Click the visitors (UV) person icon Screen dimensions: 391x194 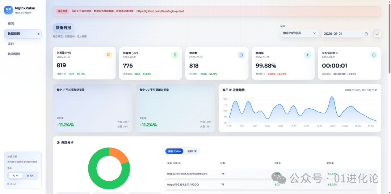[x=175, y=55]
